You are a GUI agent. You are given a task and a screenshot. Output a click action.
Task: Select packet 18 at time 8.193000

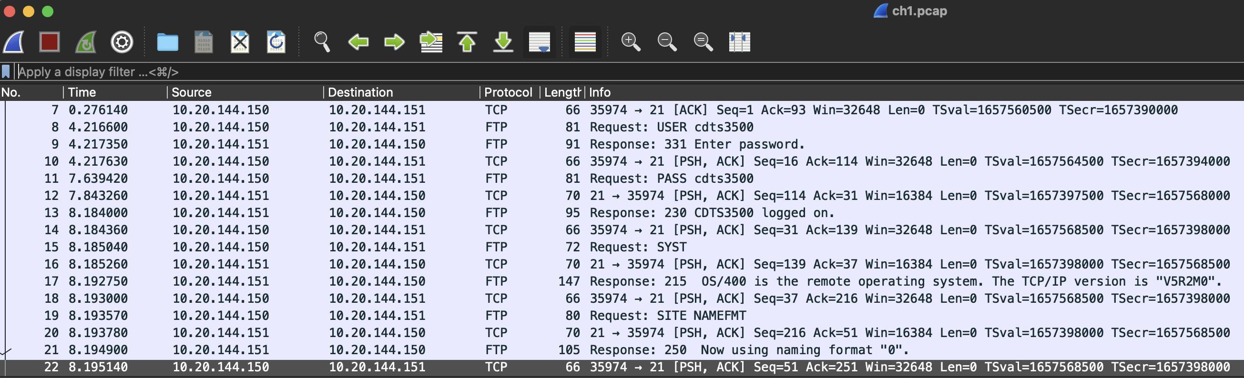point(622,298)
